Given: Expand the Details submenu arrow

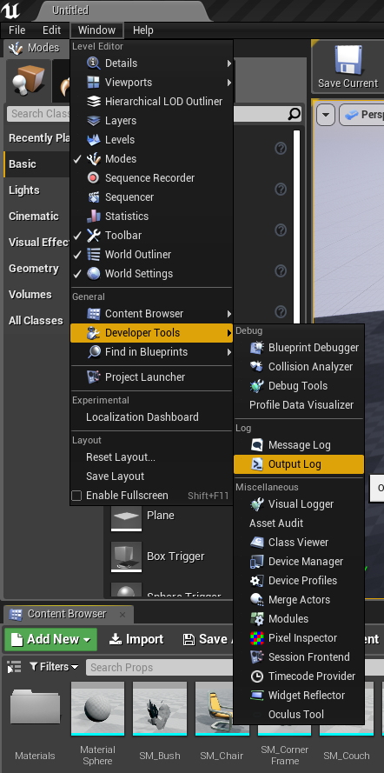Looking at the screenshot, I should (x=229, y=63).
